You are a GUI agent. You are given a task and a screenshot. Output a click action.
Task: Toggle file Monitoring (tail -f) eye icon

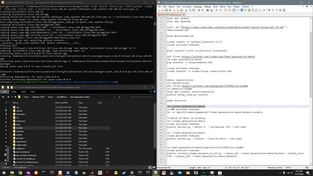click(x=264, y=10)
